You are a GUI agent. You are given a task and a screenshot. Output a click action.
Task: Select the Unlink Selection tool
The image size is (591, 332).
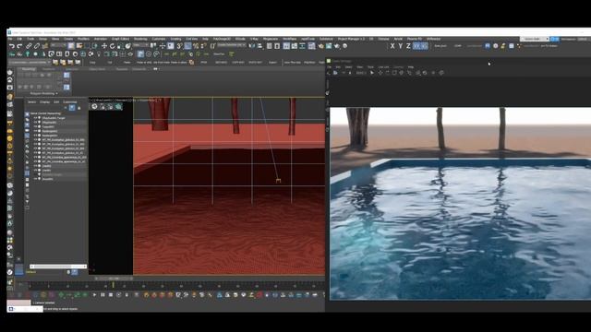coord(37,46)
